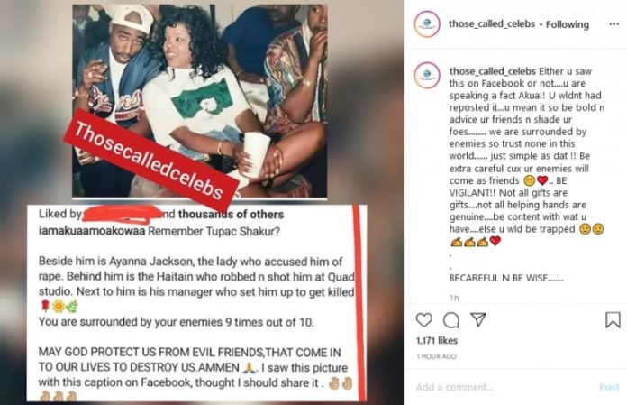
Task: Open those_called_celebs username in caption
Action: coord(492,71)
